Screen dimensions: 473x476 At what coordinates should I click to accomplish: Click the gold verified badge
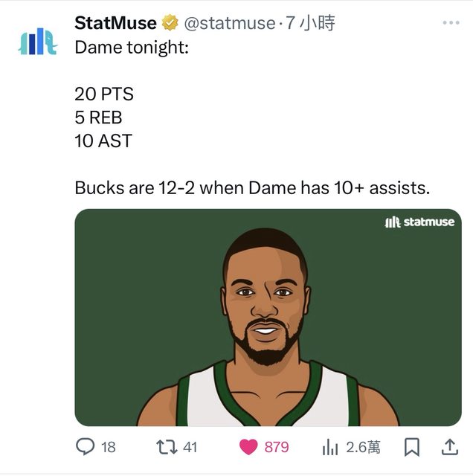click(169, 23)
